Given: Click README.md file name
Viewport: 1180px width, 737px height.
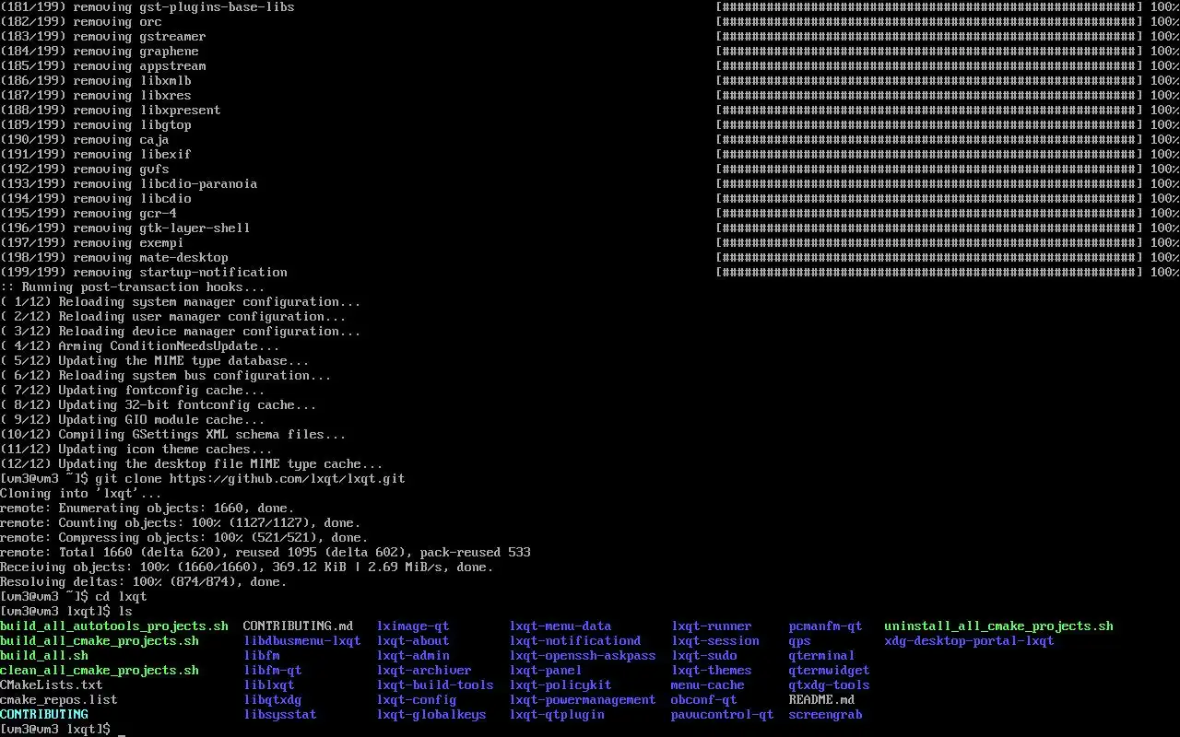Looking at the screenshot, I should (x=822, y=700).
